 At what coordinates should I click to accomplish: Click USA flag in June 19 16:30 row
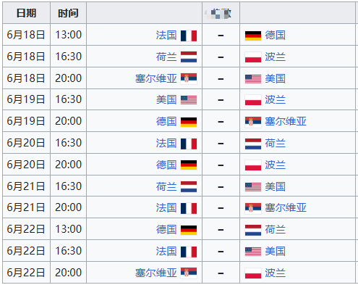(x=189, y=100)
